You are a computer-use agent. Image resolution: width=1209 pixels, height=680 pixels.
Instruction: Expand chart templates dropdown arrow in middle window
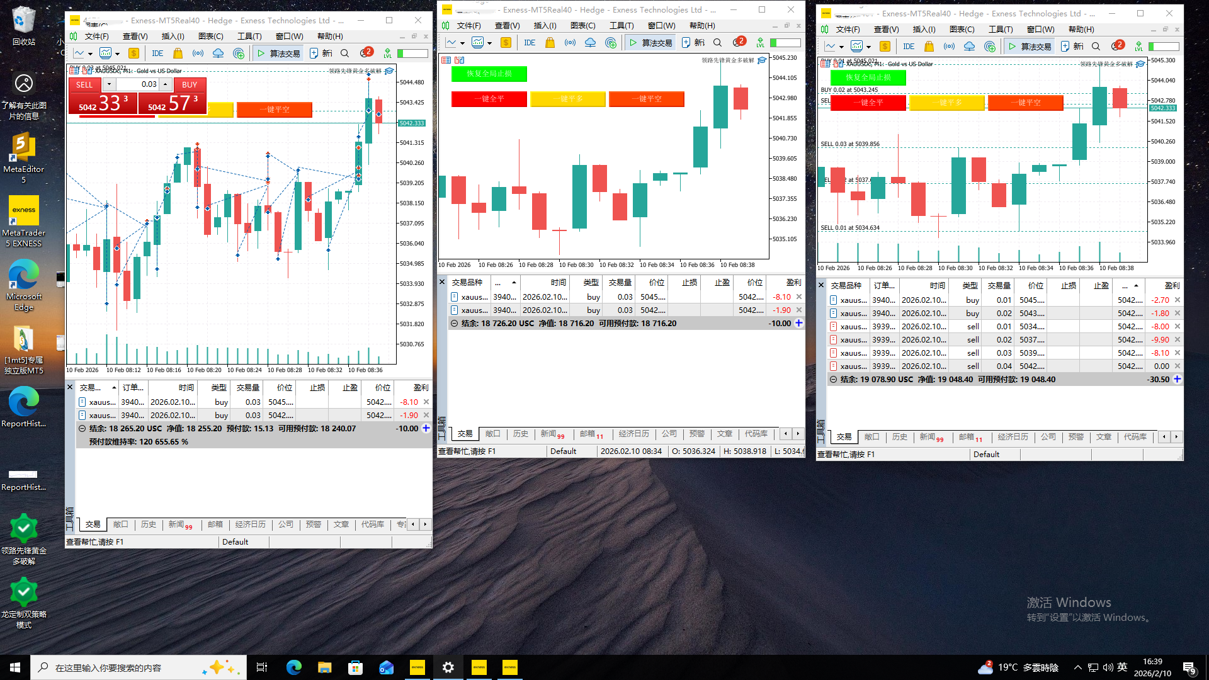point(489,43)
